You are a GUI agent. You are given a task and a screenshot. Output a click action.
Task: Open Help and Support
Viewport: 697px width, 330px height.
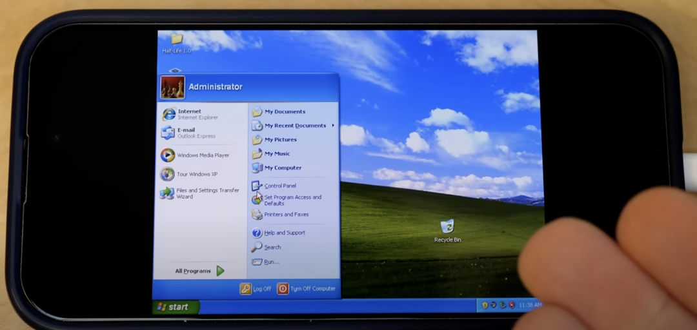[278, 233]
